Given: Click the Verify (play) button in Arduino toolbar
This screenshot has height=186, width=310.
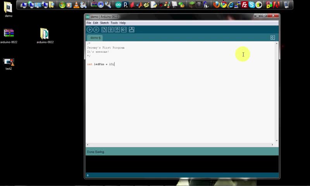Looking at the screenshot, I should pyautogui.click(x=90, y=30).
